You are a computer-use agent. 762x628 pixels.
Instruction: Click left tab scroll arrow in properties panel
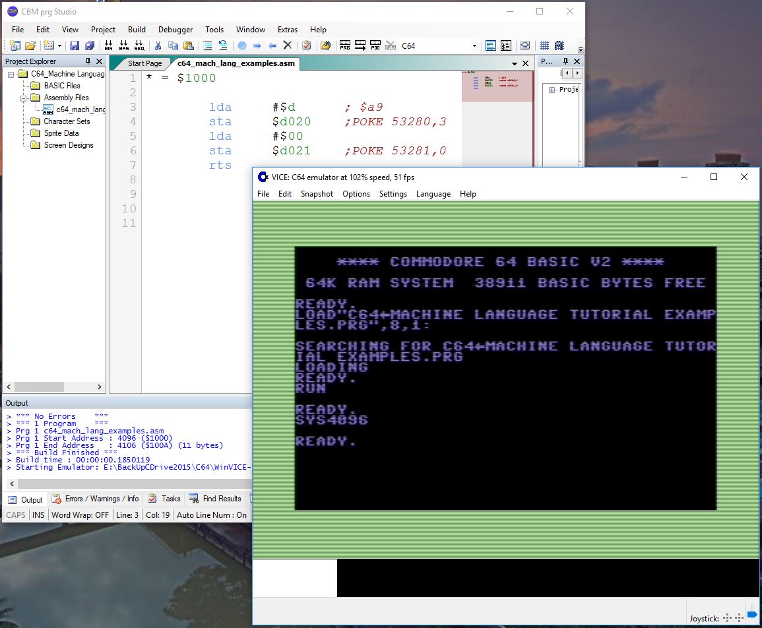pos(567,73)
